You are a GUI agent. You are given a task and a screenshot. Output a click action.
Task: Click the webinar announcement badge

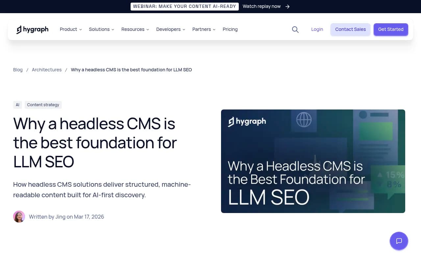pos(185,7)
